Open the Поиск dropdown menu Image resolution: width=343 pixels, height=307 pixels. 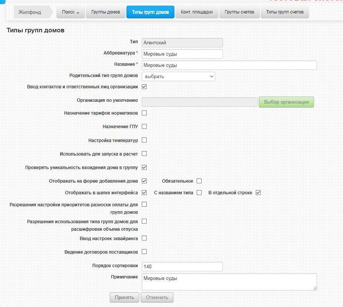[x=71, y=12]
